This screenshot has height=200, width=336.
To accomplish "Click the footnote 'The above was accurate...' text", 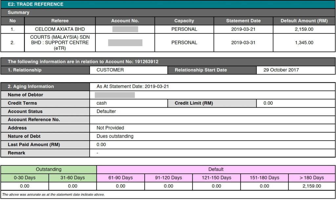I will pos(53,195).
